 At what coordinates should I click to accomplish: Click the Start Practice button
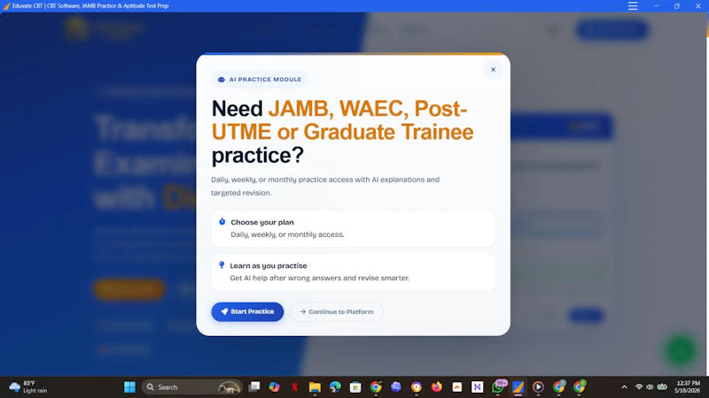coord(247,312)
